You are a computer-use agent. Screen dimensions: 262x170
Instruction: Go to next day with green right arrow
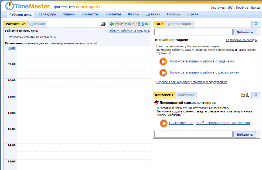pyautogui.click(x=147, y=24)
